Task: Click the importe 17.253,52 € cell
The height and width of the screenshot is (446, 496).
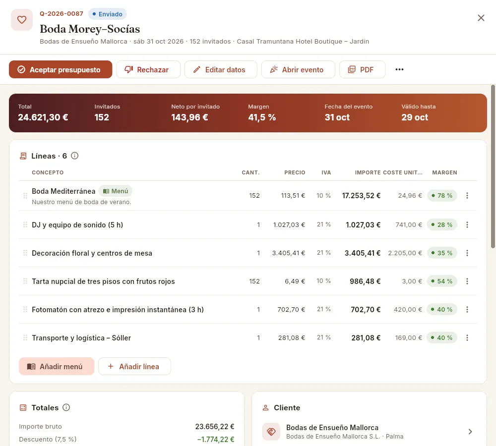Action: 361,196
